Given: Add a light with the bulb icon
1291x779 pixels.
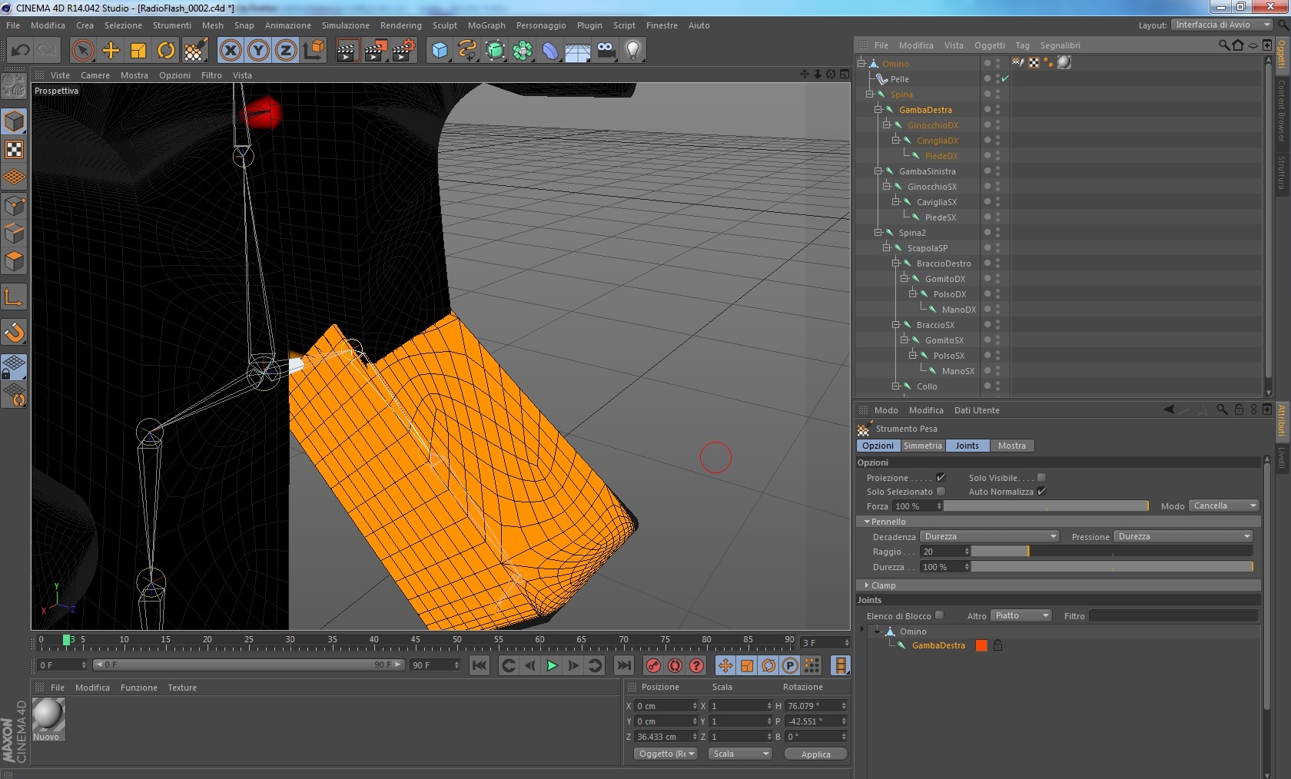Looking at the screenshot, I should 632,51.
